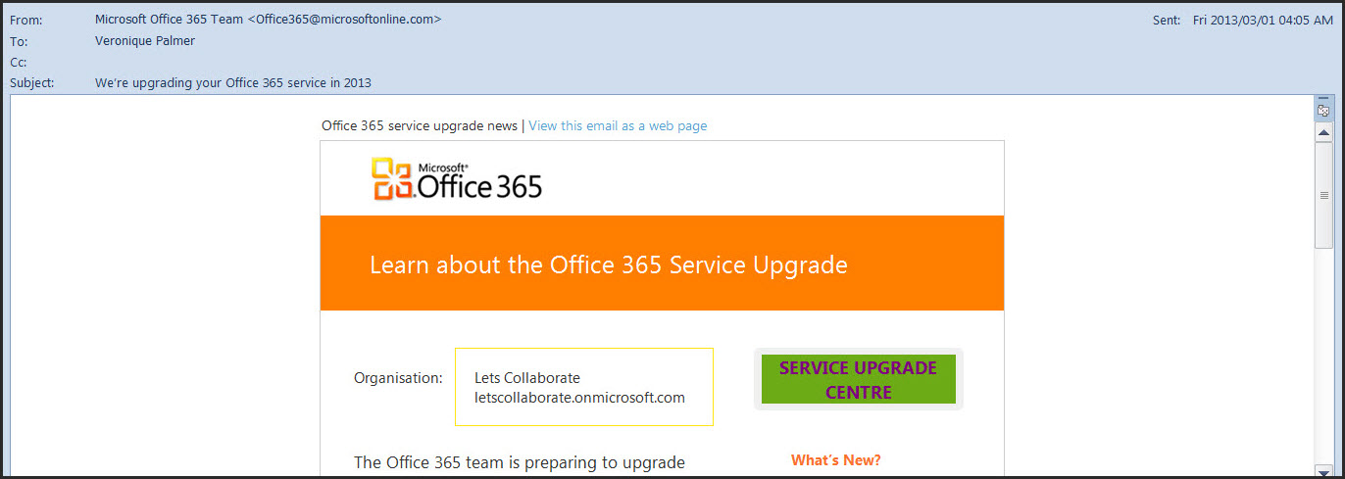The height and width of the screenshot is (479, 1345).
Task: Click the orange Service Upgrade banner
Action: [x=662, y=263]
